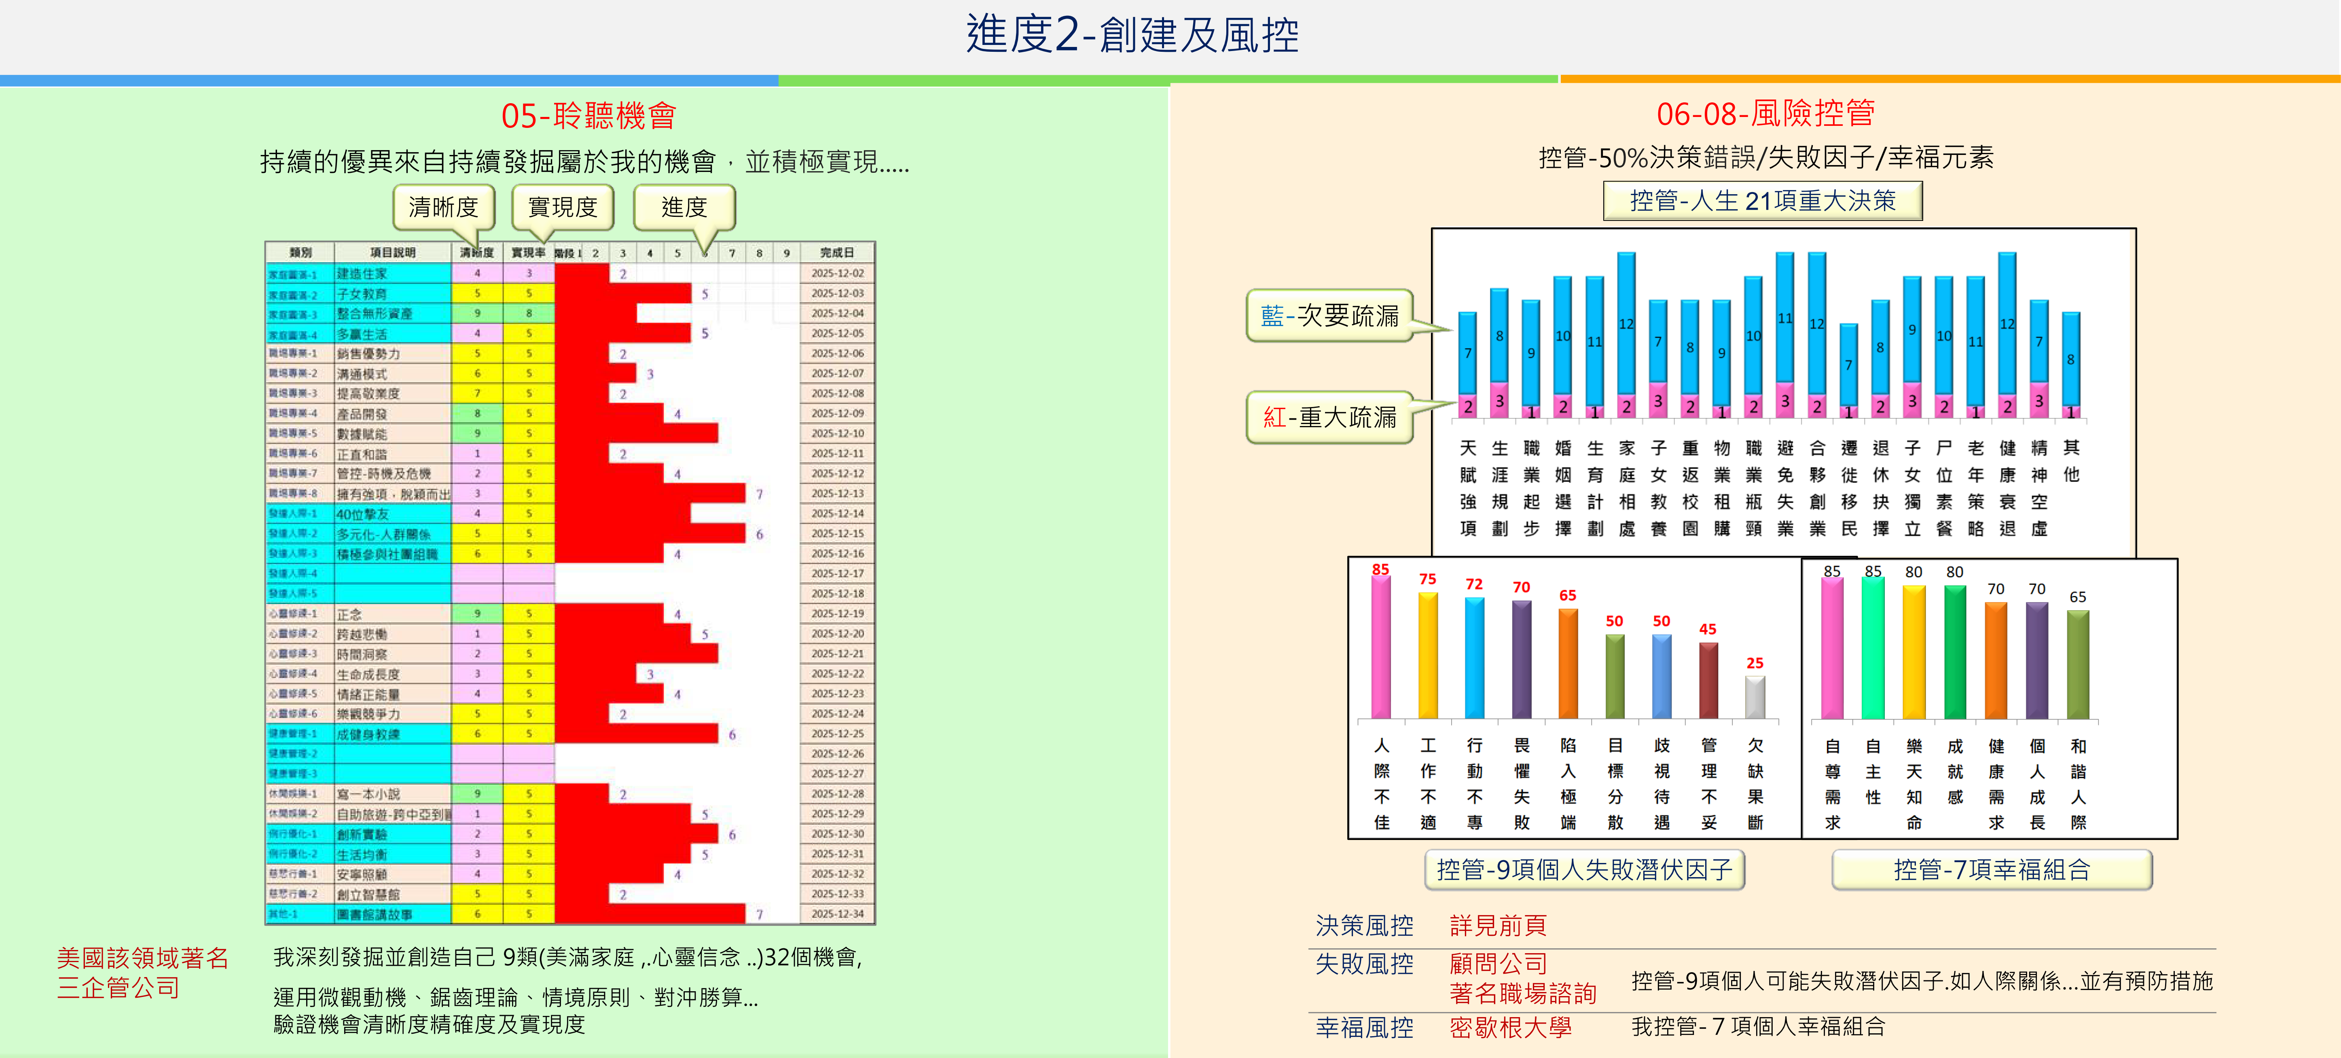2341x1058 pixels.
Task: Click the dark red 管理不妥 bar labeled 45
Action: click(1708, 681)
